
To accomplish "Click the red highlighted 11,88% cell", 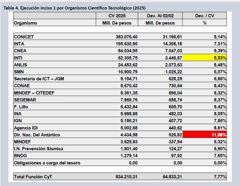I will click(204, 135).
